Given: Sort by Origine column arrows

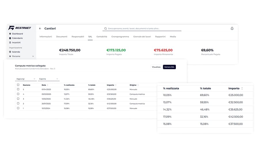Looking at the screenshot, I should tap(138, 85).
